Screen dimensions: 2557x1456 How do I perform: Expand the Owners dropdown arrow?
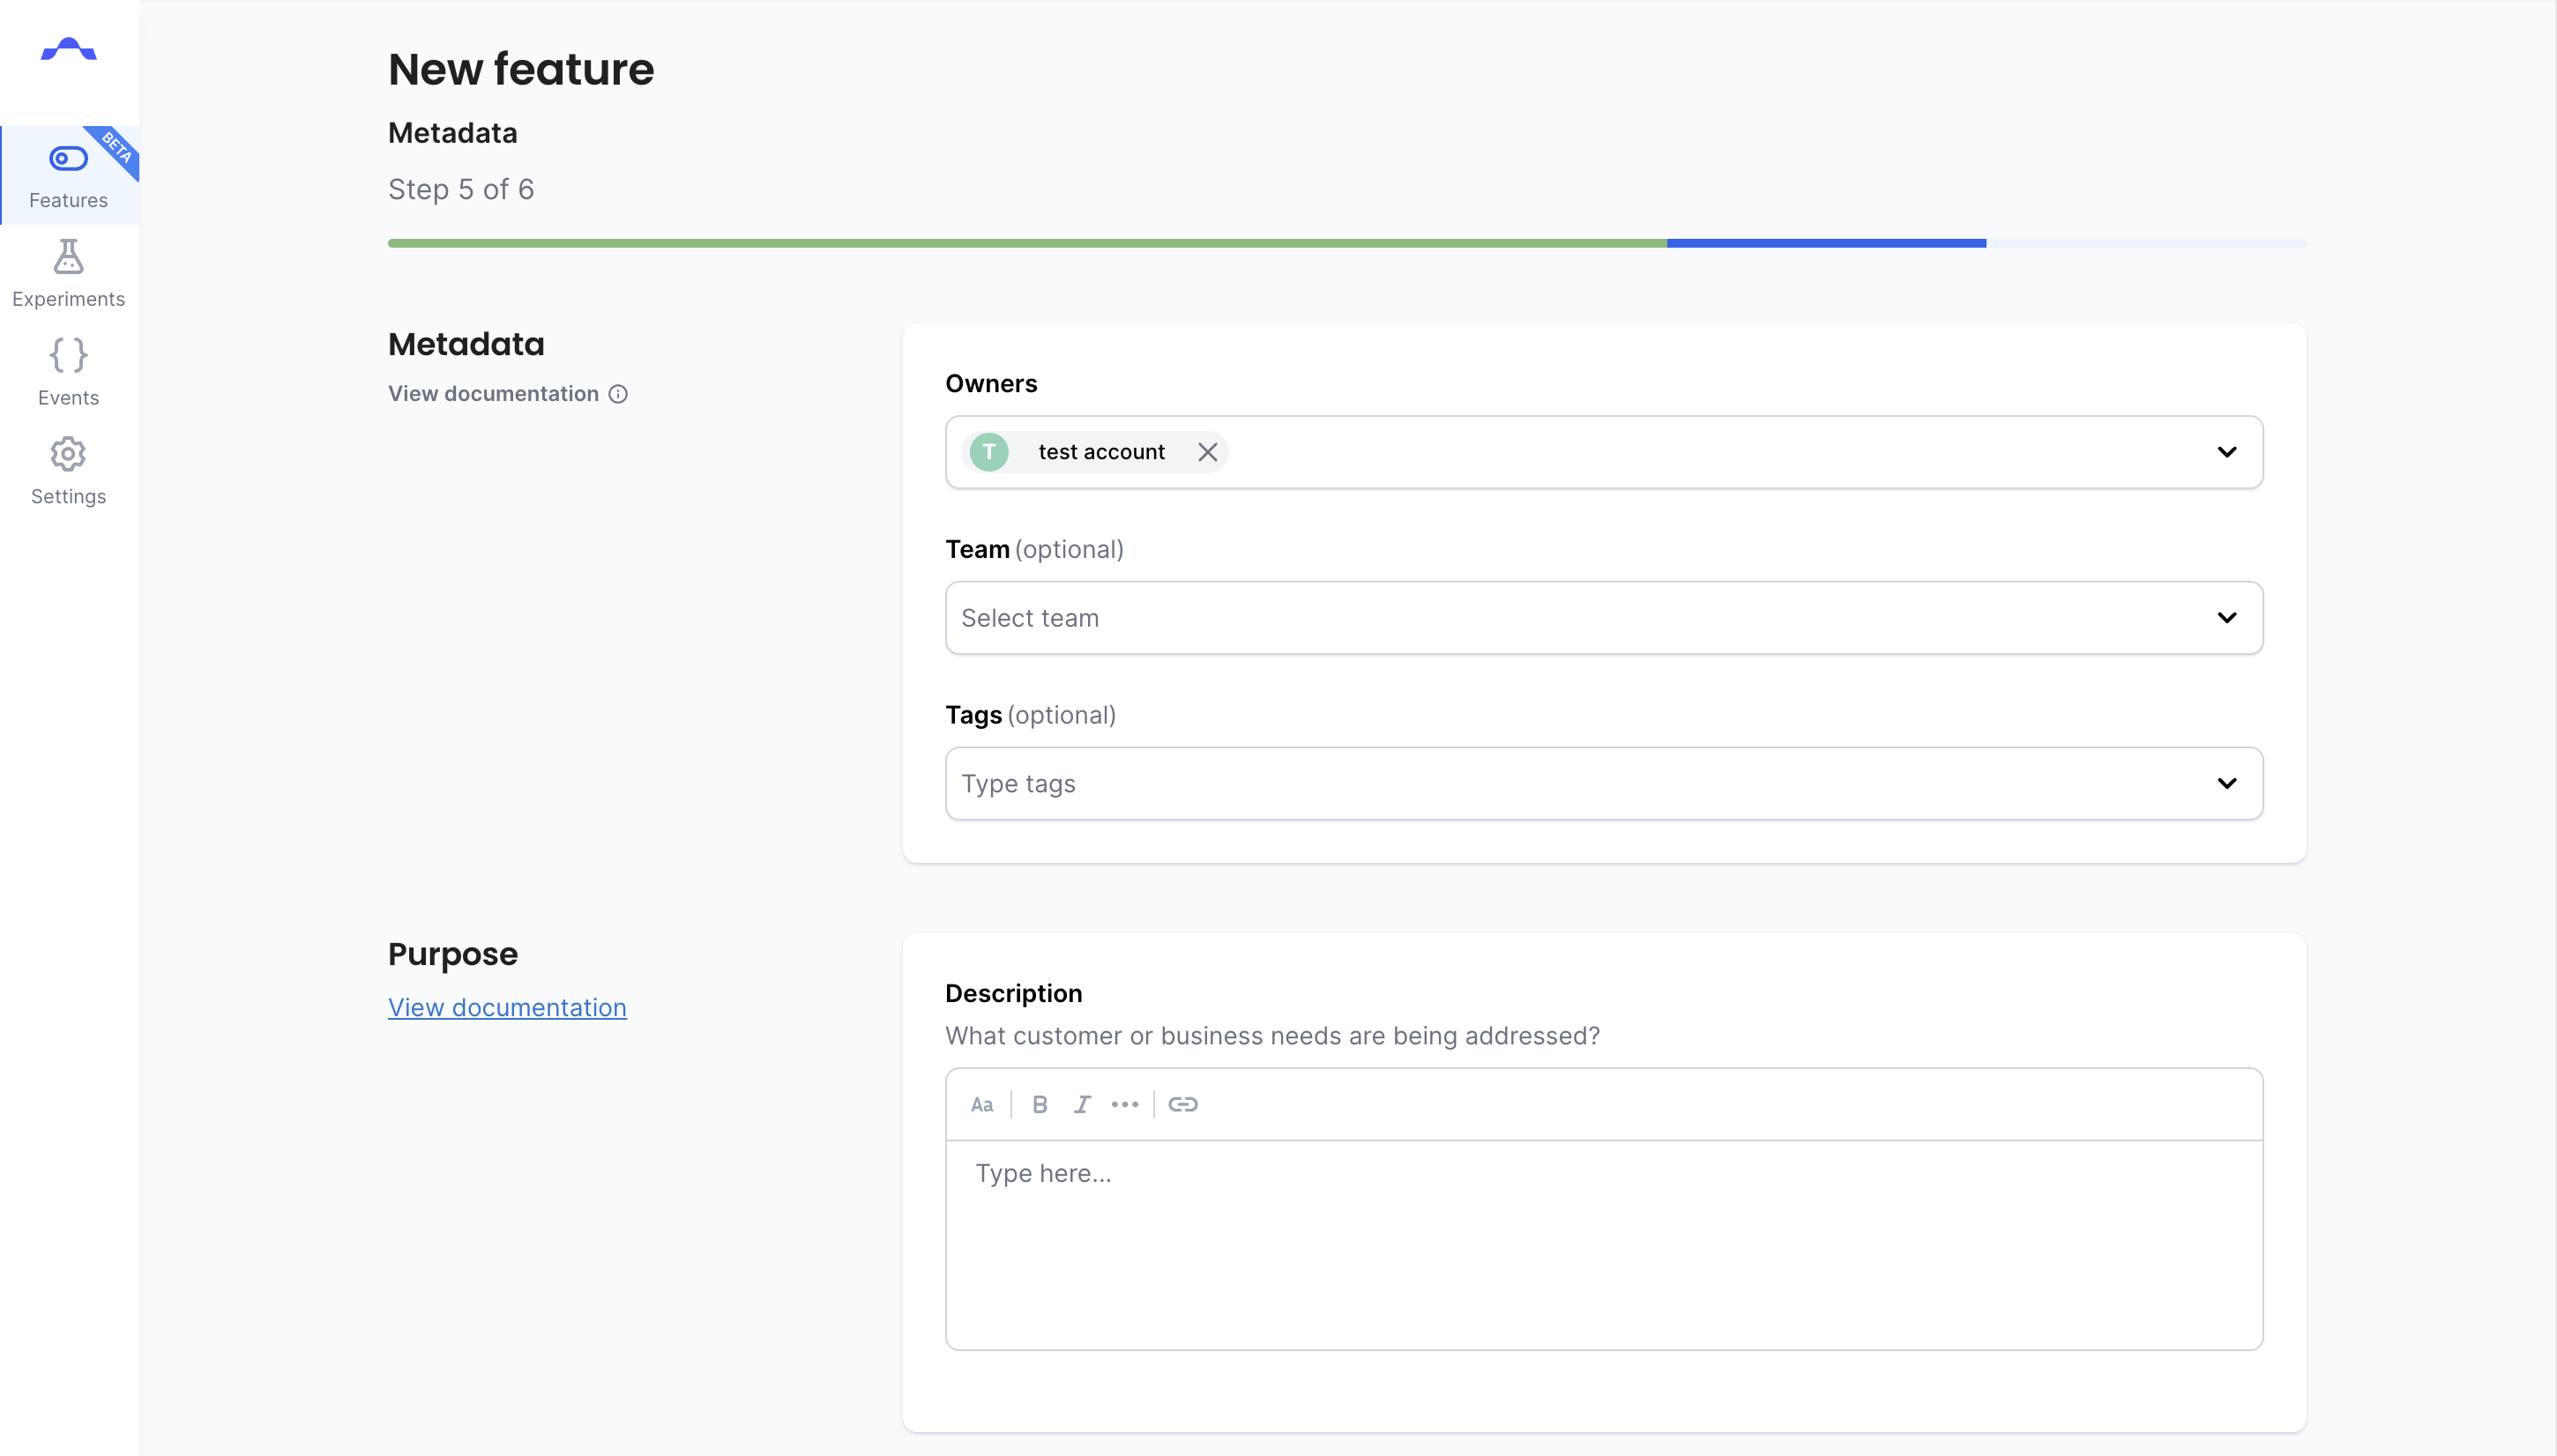(2225, 452)
